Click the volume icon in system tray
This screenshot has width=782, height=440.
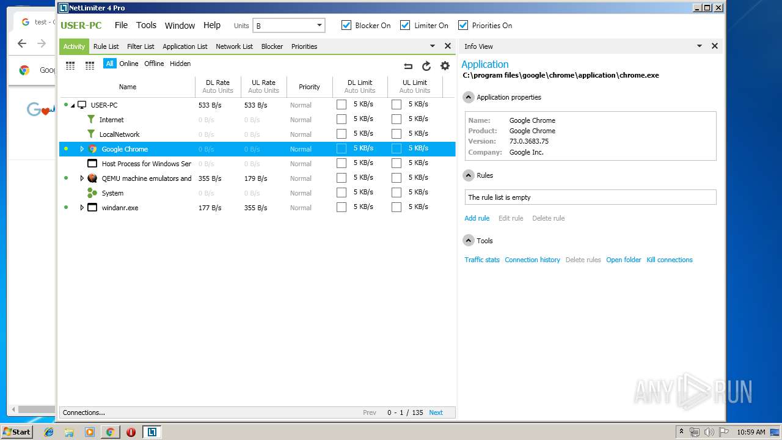[x=709, y=432]
